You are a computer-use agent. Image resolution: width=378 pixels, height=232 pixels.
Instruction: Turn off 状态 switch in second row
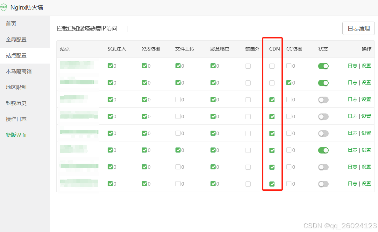click(x=323, y=83)
